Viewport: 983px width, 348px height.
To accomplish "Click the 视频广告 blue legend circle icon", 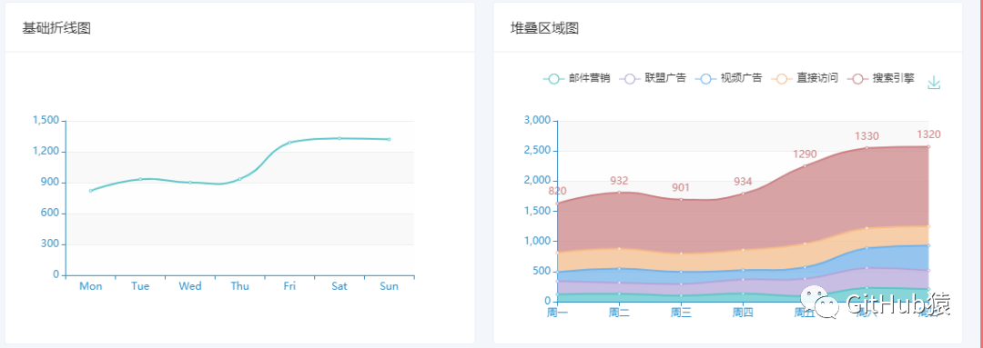I will [705, 79].
